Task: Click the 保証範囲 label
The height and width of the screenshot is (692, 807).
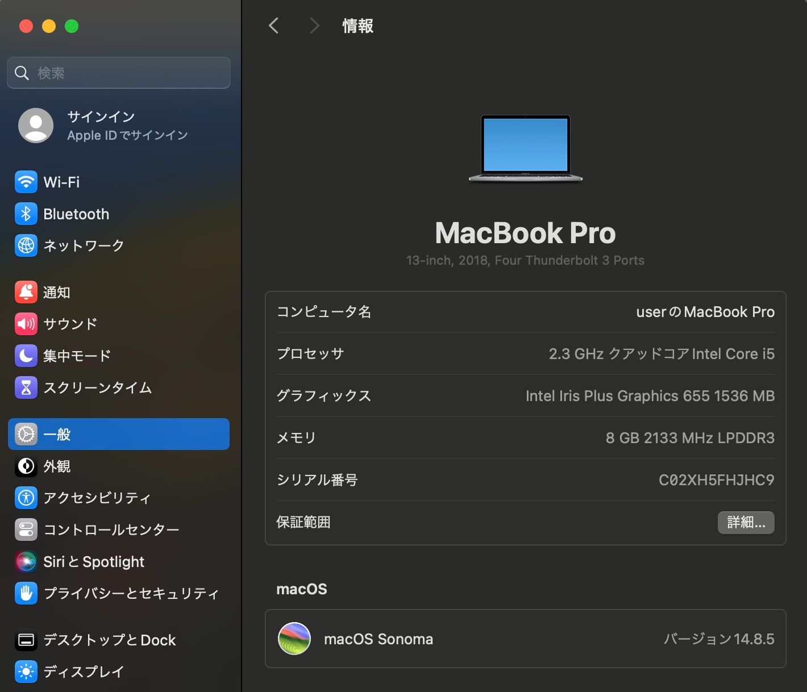Action: (x=303, y=522)
